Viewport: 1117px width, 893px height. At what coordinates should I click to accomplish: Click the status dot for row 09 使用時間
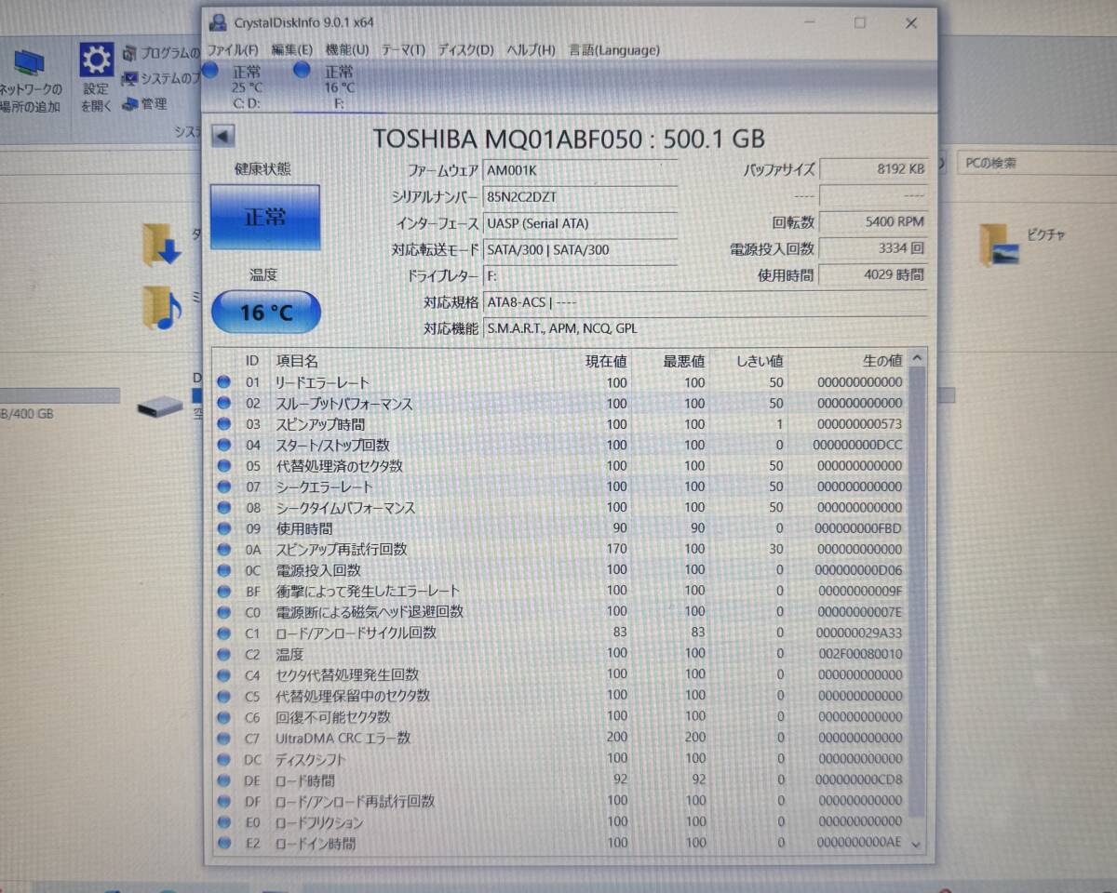(x=224, y=528)
